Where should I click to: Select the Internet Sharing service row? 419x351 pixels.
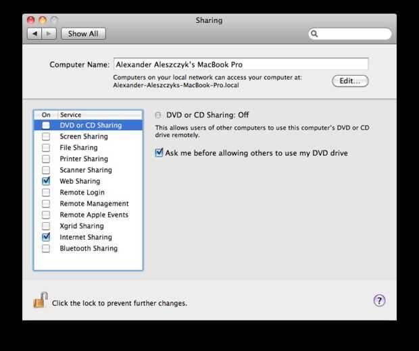(x=88, y=238)
